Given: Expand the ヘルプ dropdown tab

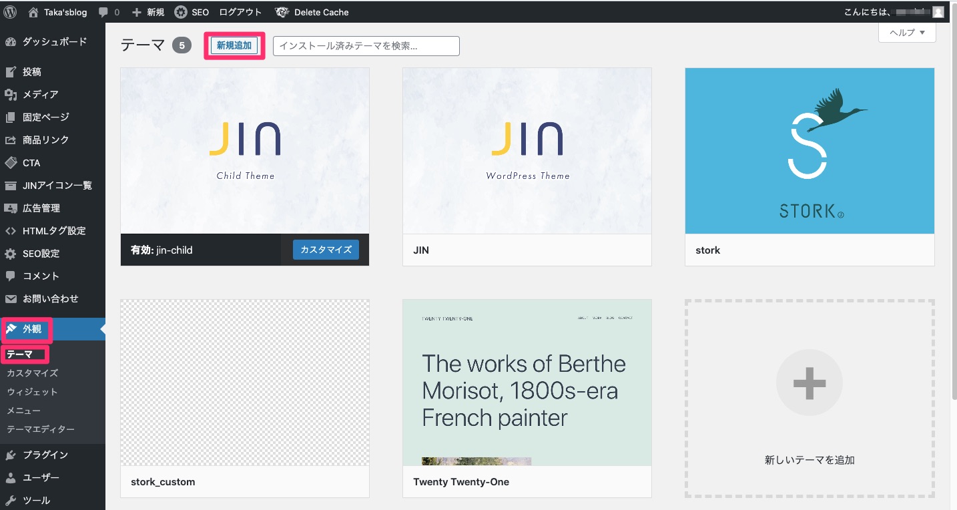Looking at the screenshot, I should coord(907,32).
